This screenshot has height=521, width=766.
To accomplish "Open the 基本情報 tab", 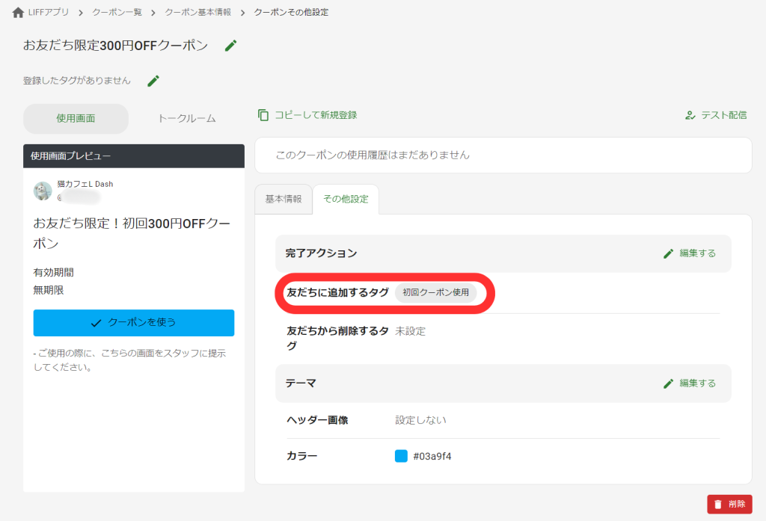I will coord(284,199).
